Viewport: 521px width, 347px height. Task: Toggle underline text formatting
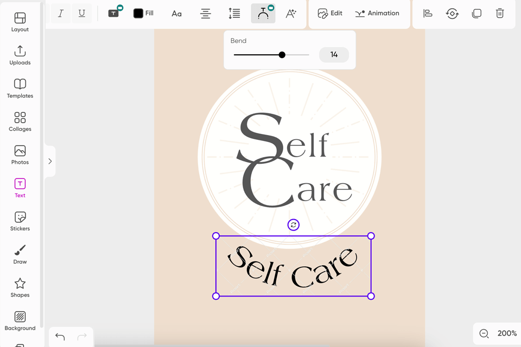click(82, 13)
